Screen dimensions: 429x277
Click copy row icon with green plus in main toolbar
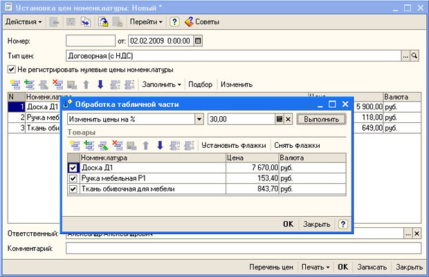[x=29, y=85]
